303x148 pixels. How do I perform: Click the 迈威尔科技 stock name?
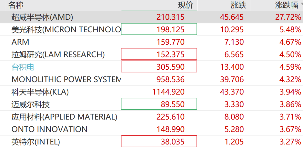coord(31,104)
